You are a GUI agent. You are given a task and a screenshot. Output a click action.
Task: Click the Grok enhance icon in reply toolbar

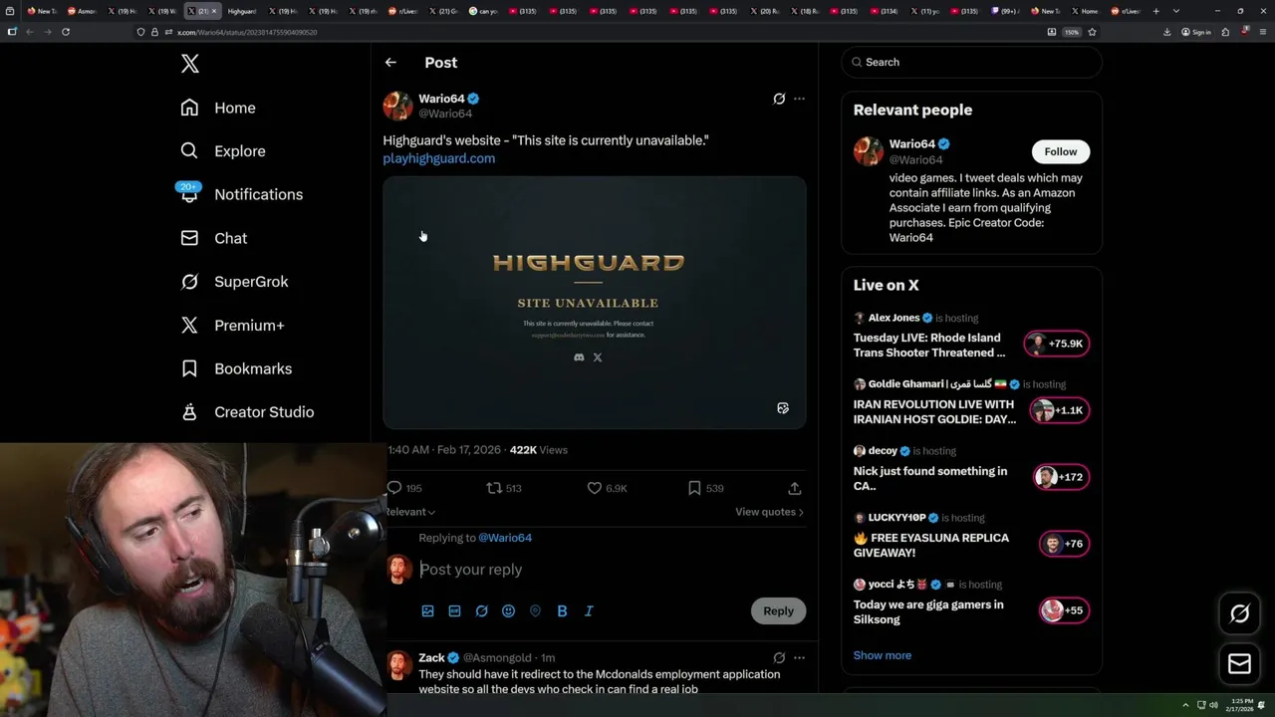pyautogui.click(x=481, y=610)
